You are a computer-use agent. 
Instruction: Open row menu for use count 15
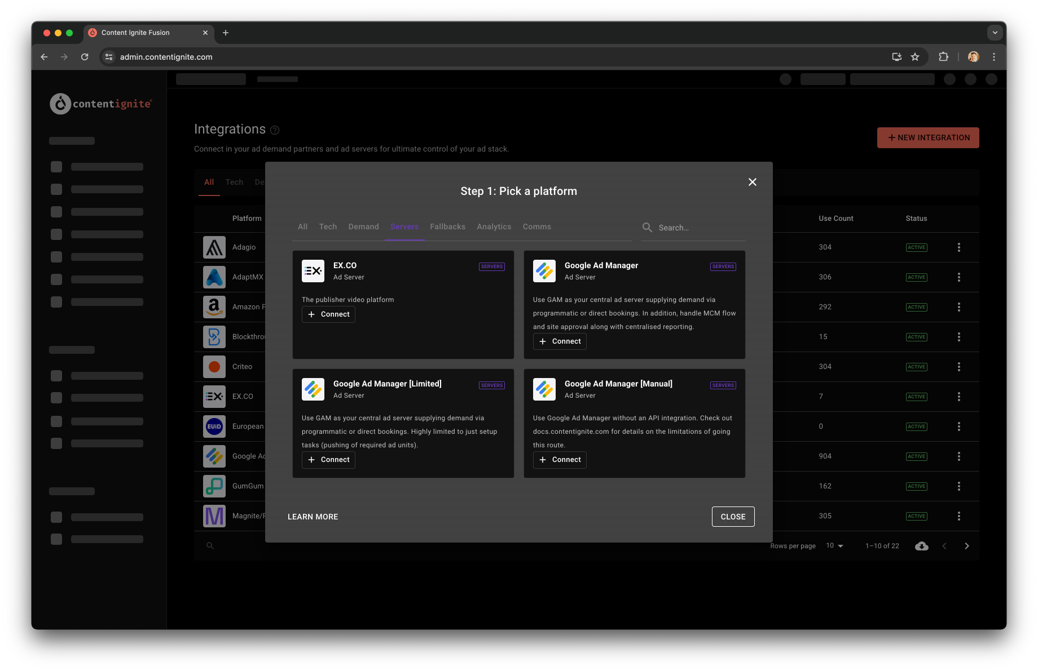coord(959,337)
